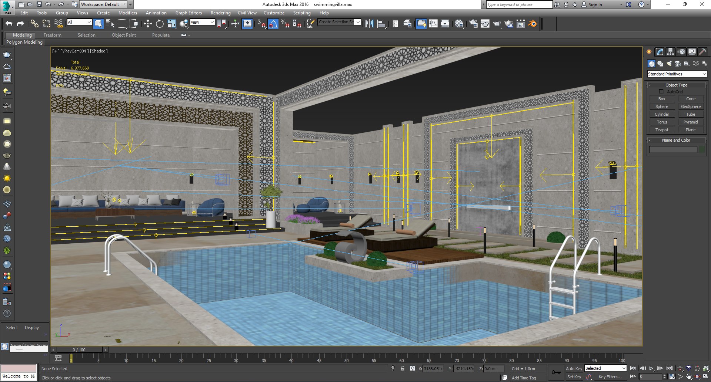711x382 pixels.
Task: Open the reference coordinate View dropdown
Action: pos(202,22)
